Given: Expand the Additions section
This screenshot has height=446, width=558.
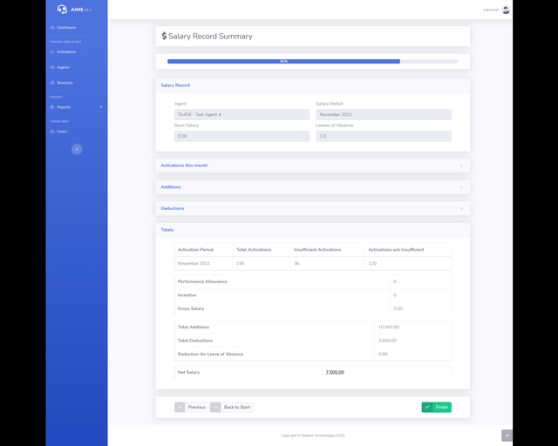Looking at the screenshot, I should tap(312, 186).
